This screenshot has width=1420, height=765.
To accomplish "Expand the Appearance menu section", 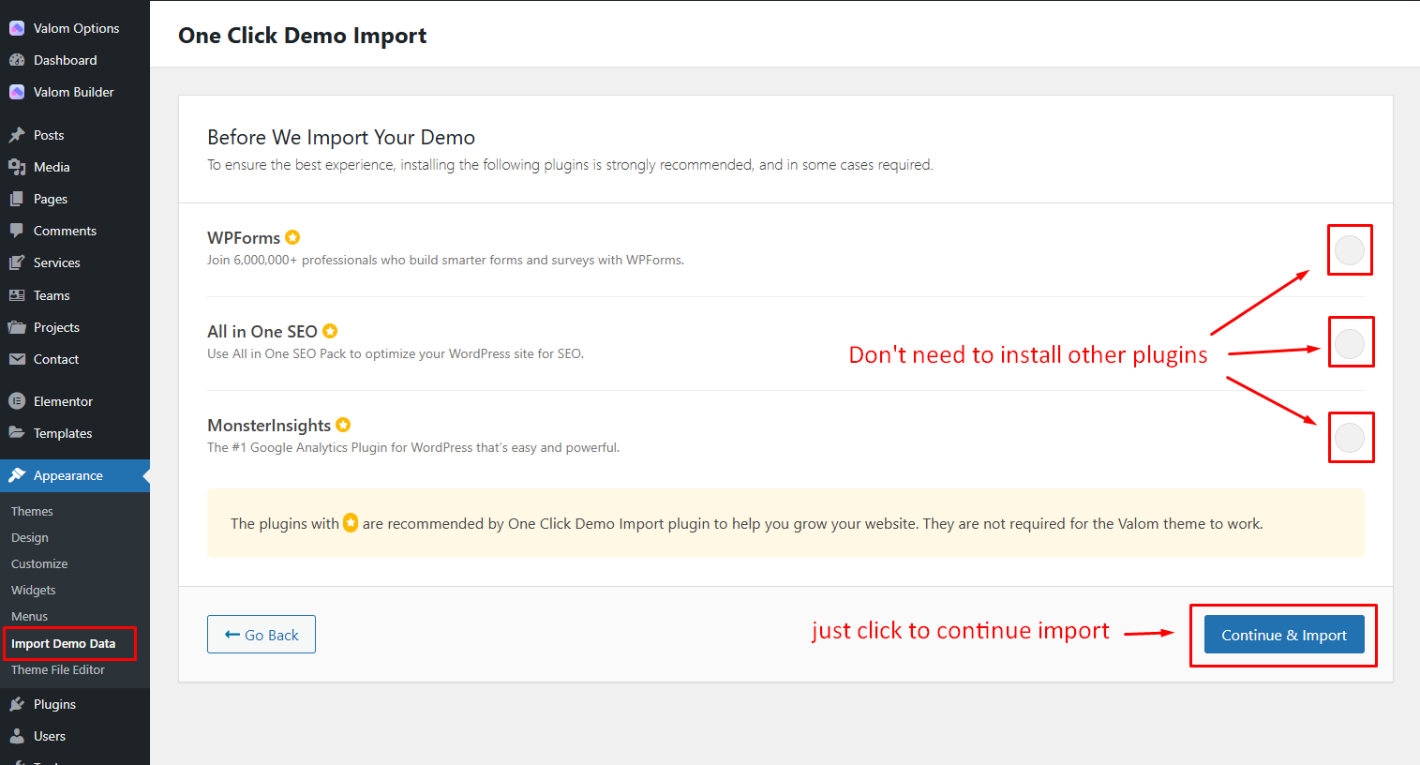I will tap(67, 475).
